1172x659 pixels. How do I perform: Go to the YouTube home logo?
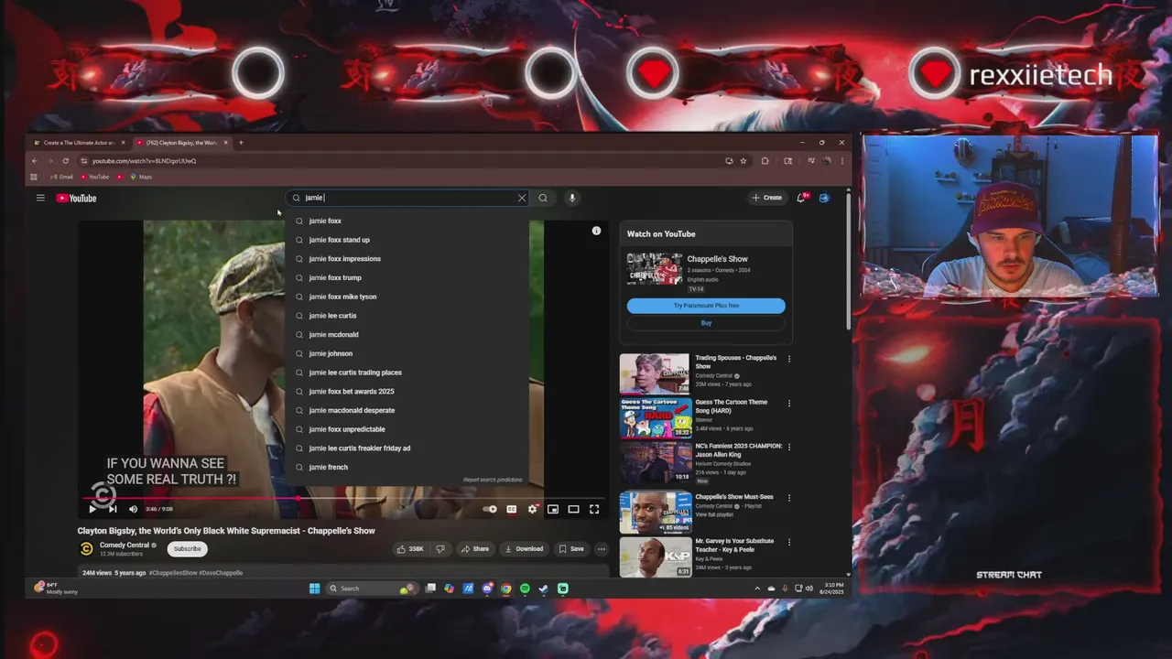click(76, 198)
